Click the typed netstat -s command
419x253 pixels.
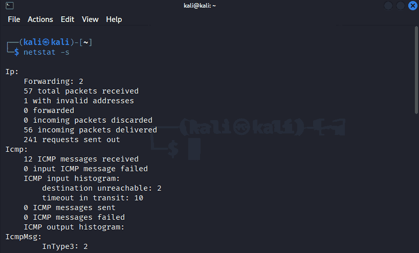click(46, 52)
